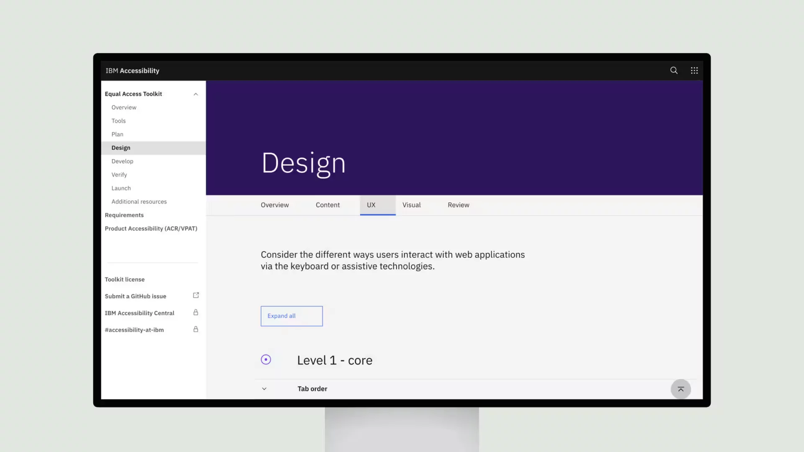Select the Review tab in Design page
The image size is (804, 452).
pyautogui.click(x=459, y=205)
